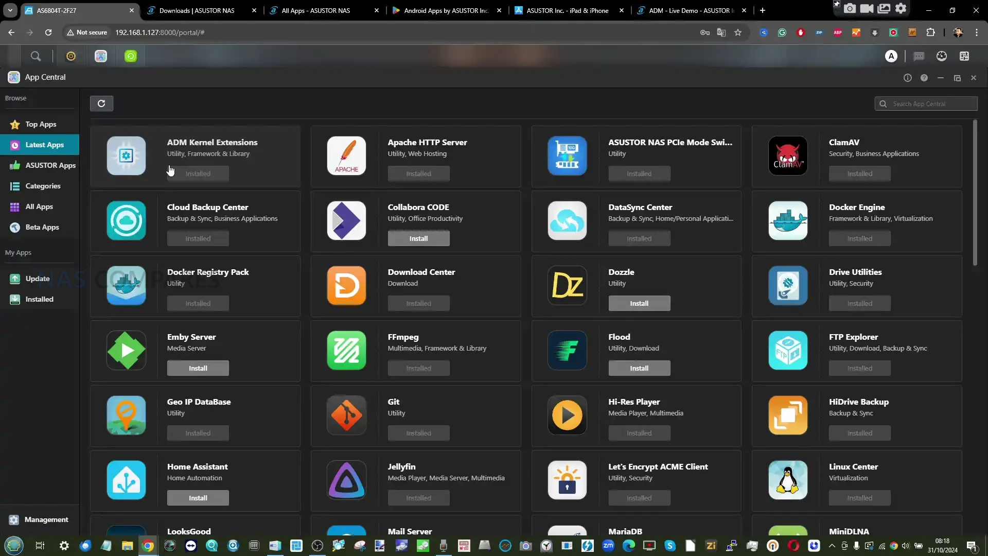Open the Docker Engine app icon
Screen dimensions: 988x556
pos(787,221)
